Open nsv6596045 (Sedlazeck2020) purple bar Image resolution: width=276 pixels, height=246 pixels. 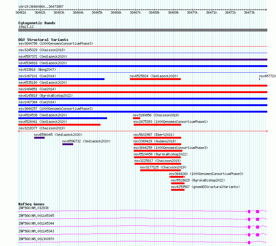click(39, 138)
